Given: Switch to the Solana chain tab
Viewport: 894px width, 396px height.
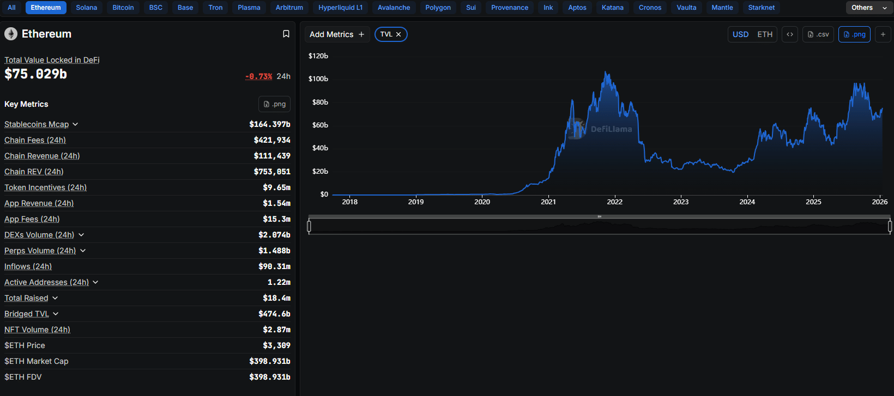Looking at the screenshot, I should click(x=87, y=8).
